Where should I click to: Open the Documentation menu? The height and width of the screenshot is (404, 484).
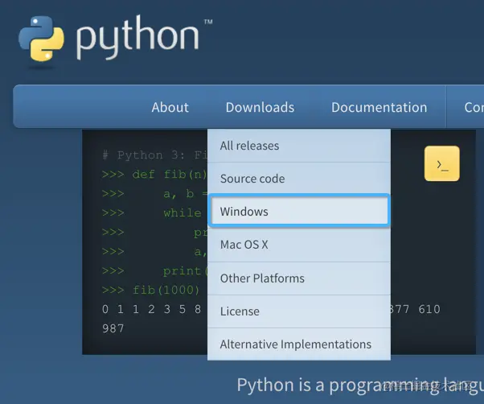tap(379, 107)
